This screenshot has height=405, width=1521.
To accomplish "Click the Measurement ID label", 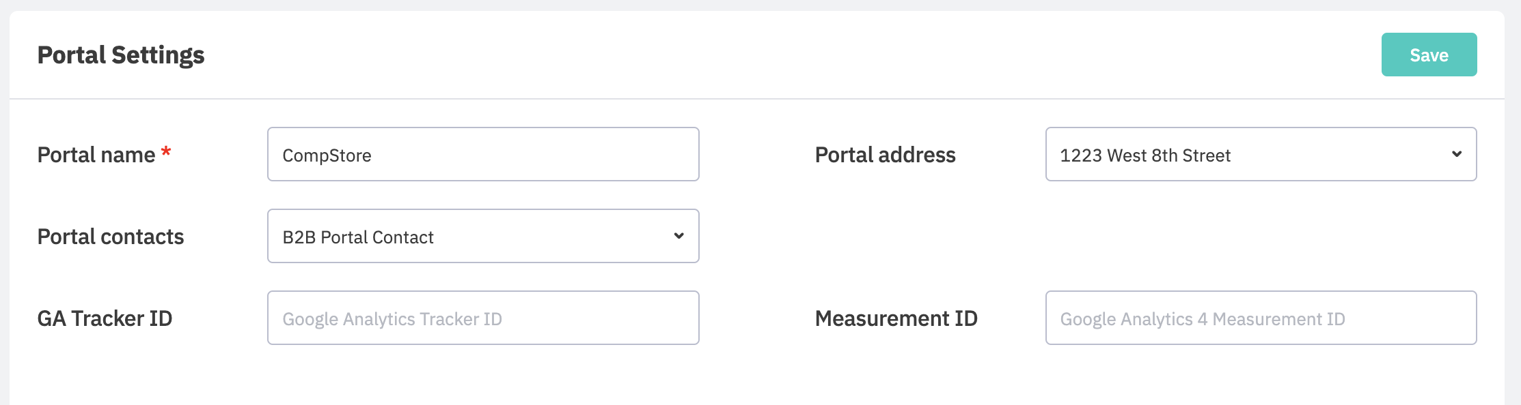I will 896,318.
